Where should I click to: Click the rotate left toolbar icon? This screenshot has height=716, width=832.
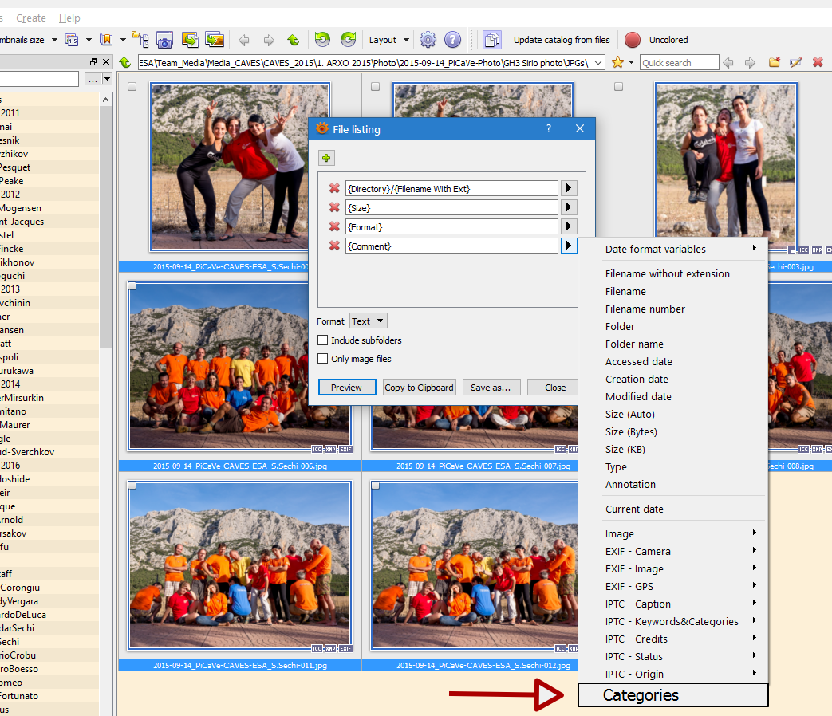tap(322, 40)
